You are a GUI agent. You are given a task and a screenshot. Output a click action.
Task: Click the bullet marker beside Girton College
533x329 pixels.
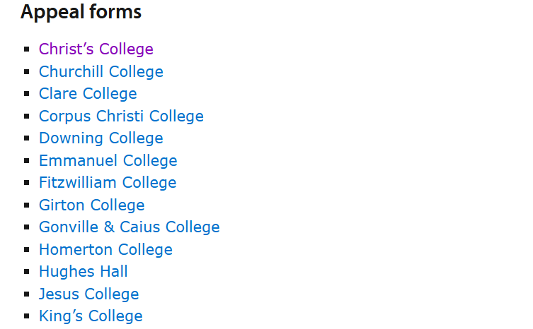pyautogui.click(x=27, y=205)
